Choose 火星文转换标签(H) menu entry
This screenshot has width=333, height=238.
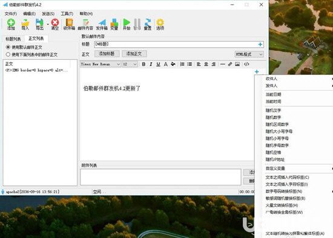282,205
